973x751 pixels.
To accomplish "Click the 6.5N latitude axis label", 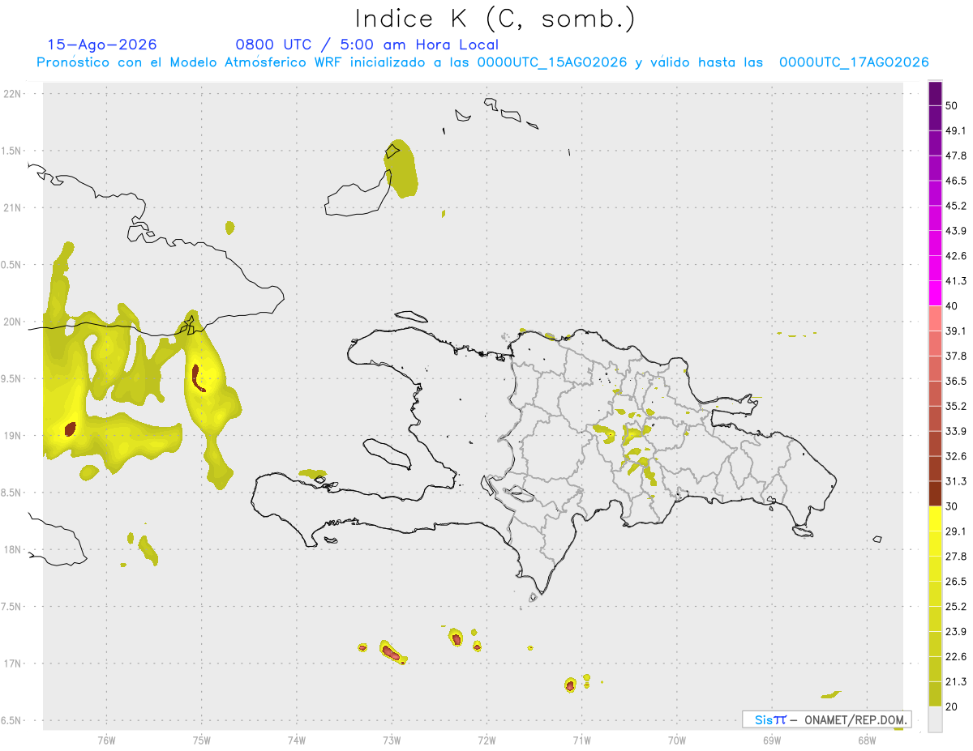I will click(x=12, y=720).
